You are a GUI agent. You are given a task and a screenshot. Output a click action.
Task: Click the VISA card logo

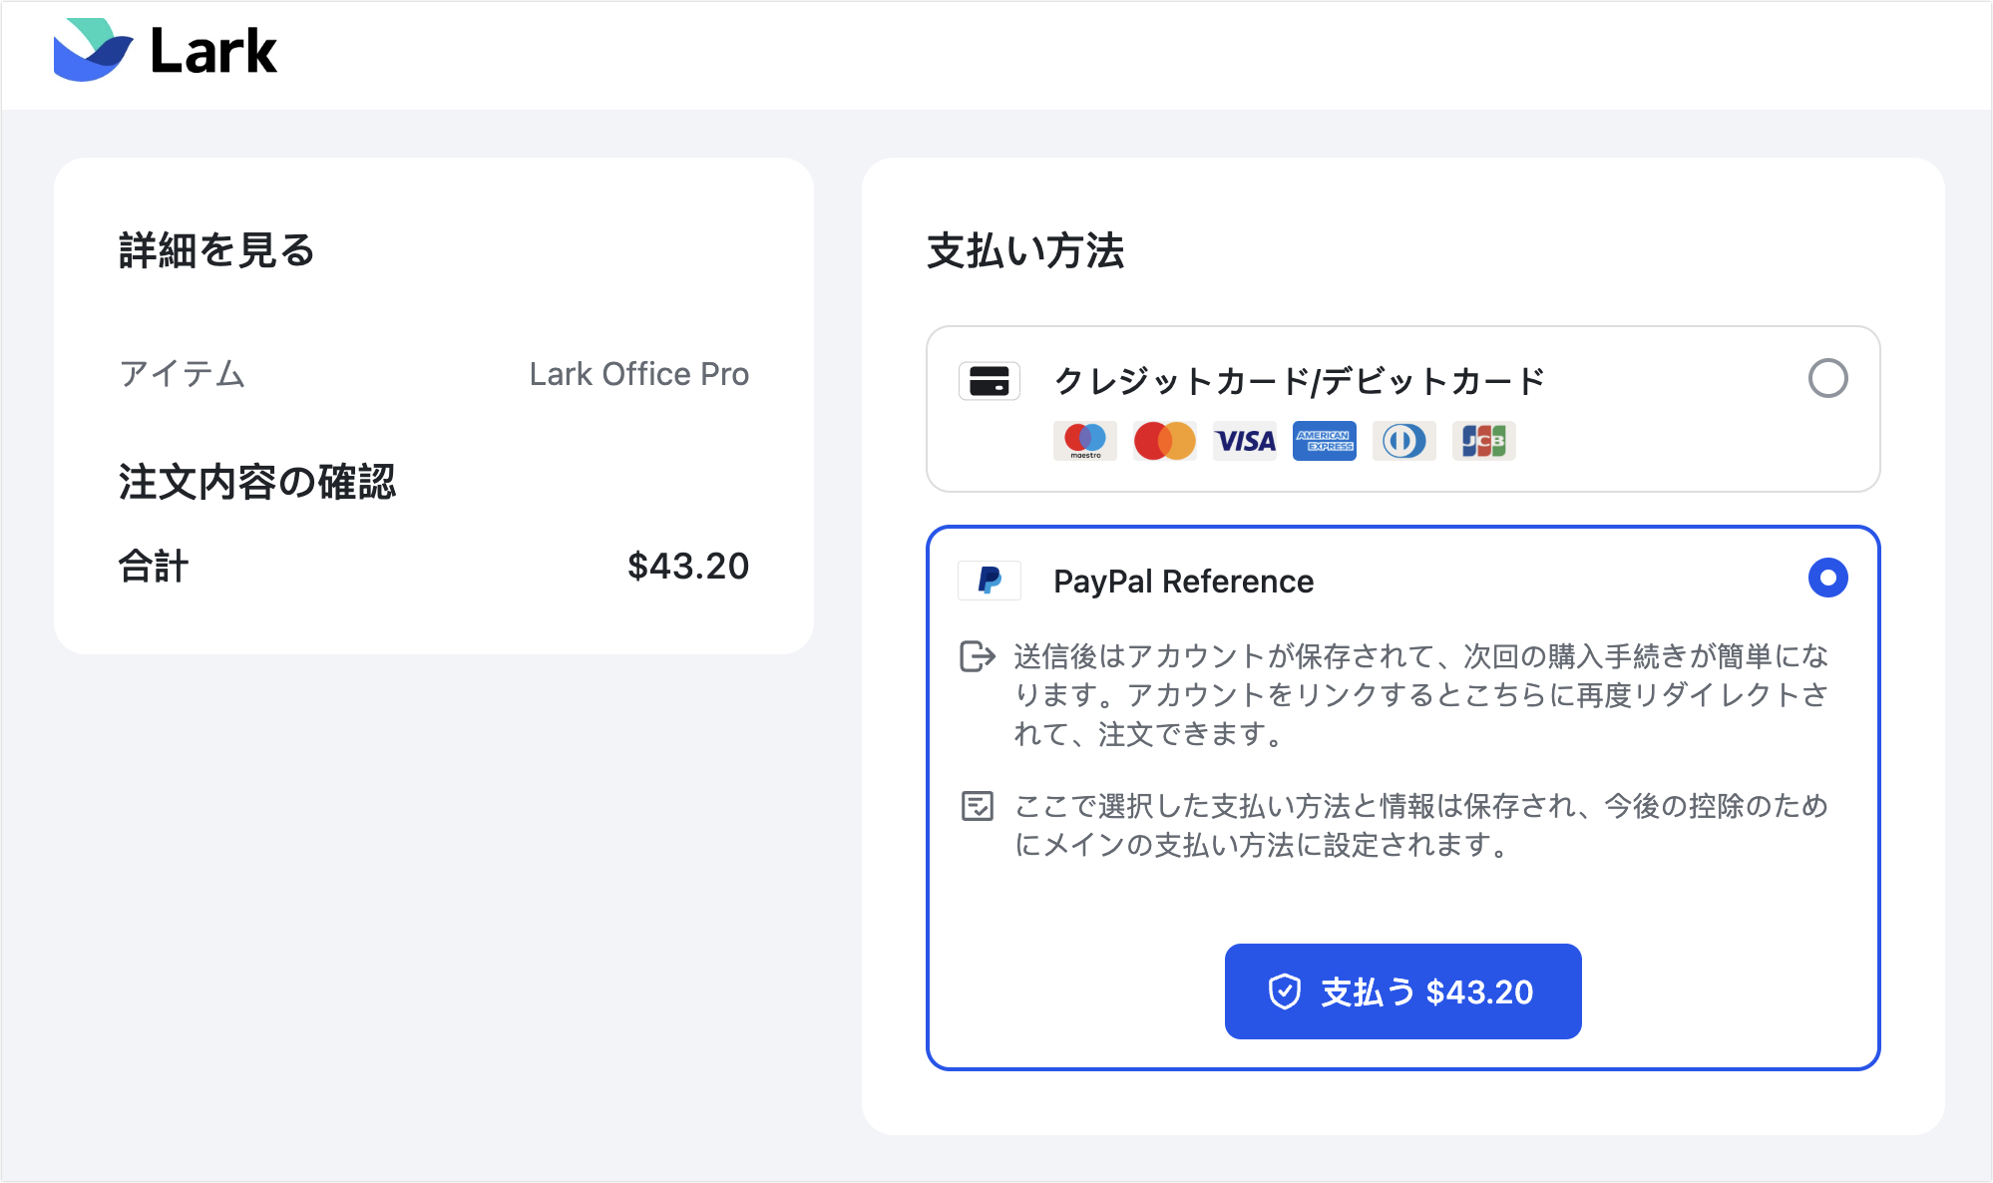coord(1245,441)
